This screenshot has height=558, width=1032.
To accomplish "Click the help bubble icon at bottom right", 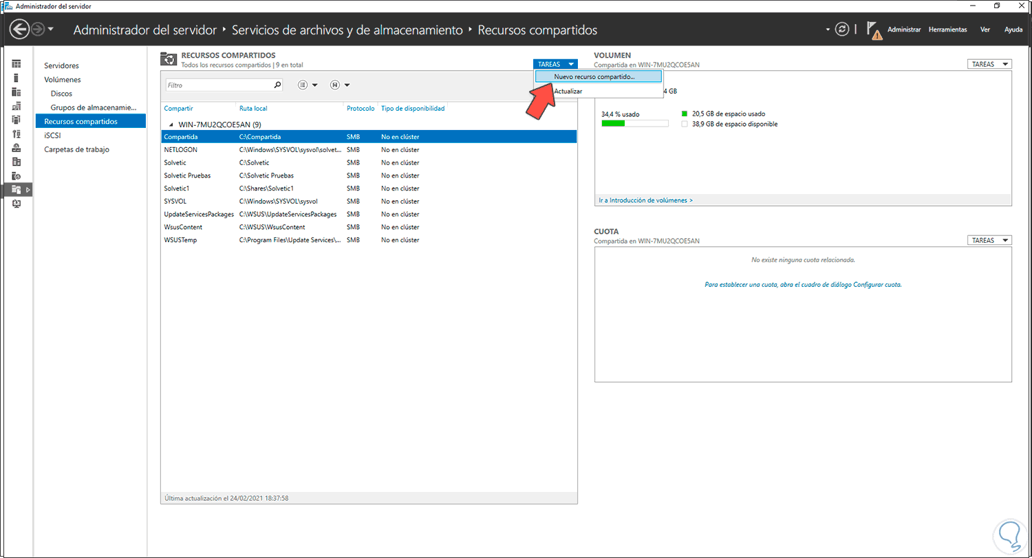I will point(1010,535).
